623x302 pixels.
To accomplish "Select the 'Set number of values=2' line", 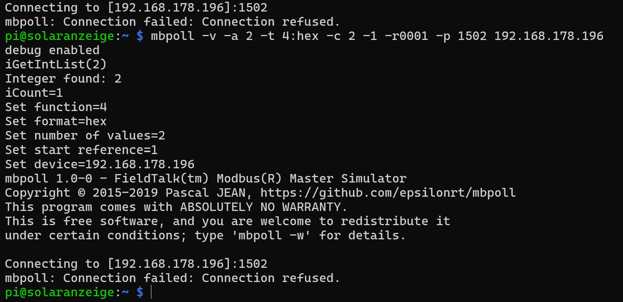I will pos(85,136).
